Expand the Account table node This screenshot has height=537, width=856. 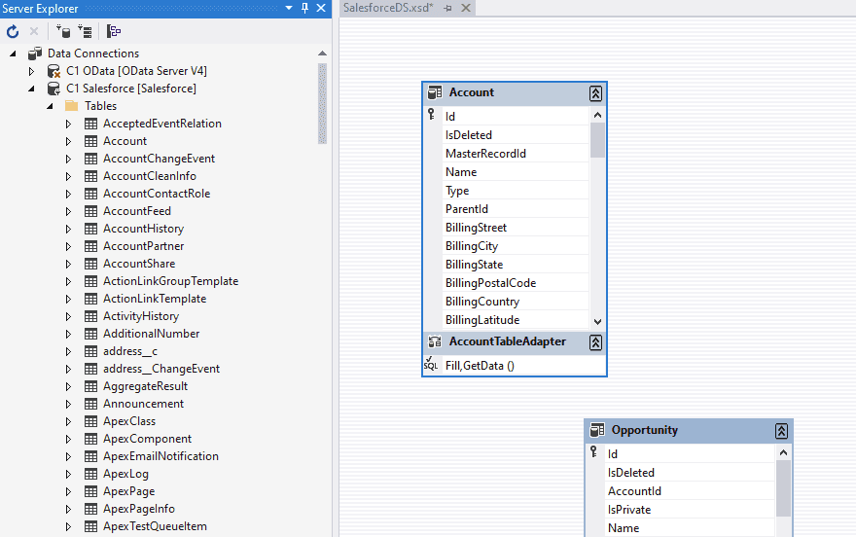(x=68, y=141)
